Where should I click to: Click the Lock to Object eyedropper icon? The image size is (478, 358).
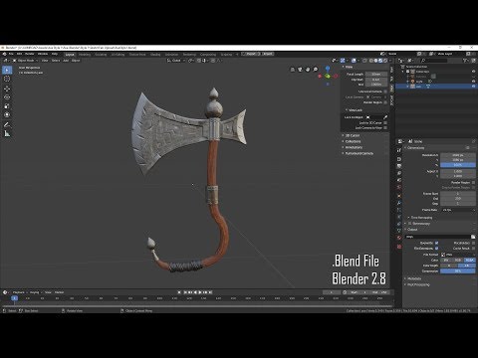(x=385, y=117)
